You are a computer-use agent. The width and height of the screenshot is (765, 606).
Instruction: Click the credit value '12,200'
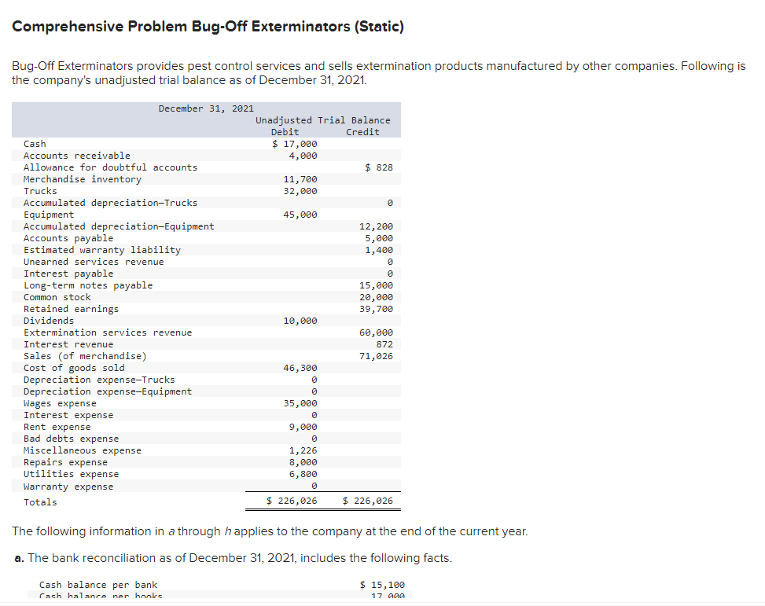click(x=376, y=226)
